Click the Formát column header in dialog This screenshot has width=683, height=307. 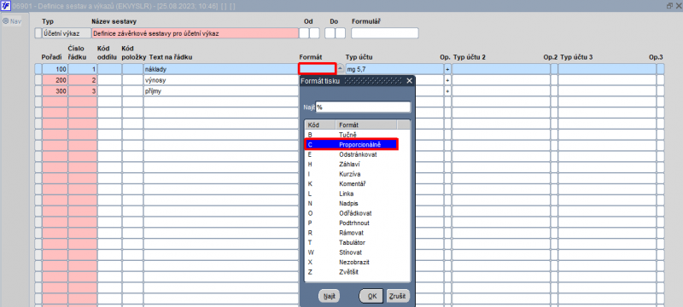pos(366,125)
